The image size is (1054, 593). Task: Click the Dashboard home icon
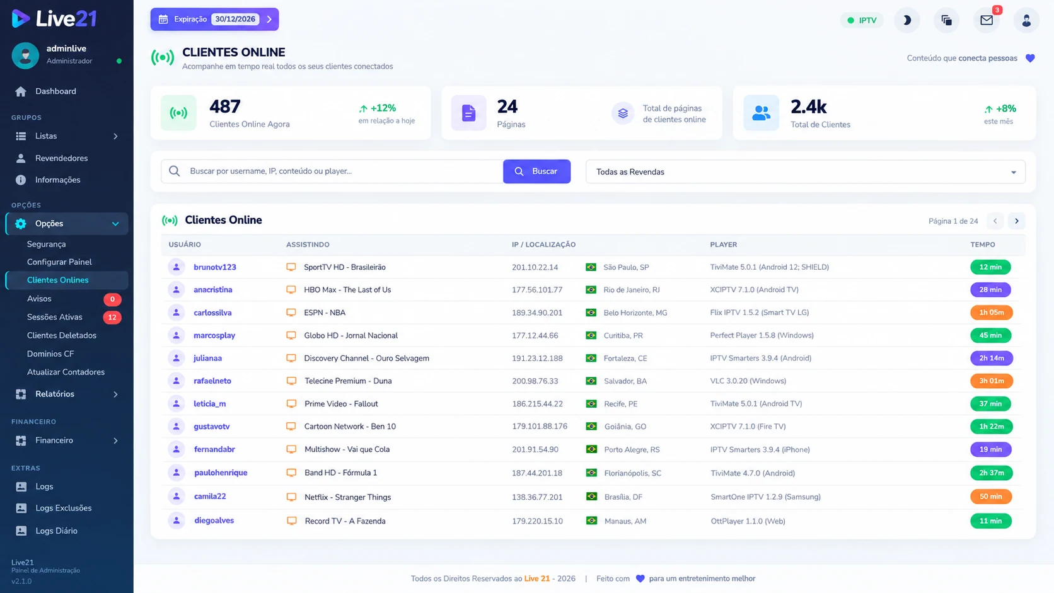(x=21, y=91)
